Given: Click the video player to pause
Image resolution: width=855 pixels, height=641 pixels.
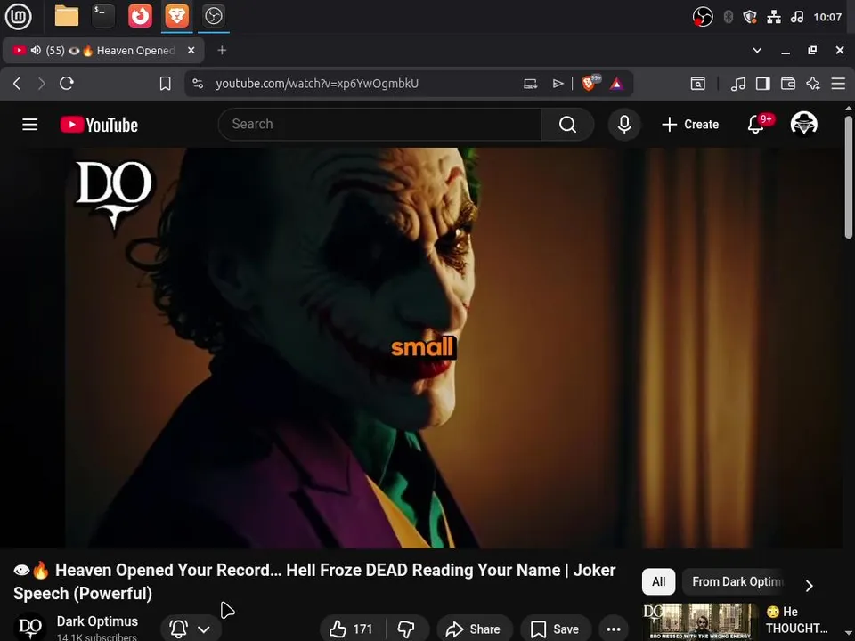Looking at the screenshot, I should (421, 348).
